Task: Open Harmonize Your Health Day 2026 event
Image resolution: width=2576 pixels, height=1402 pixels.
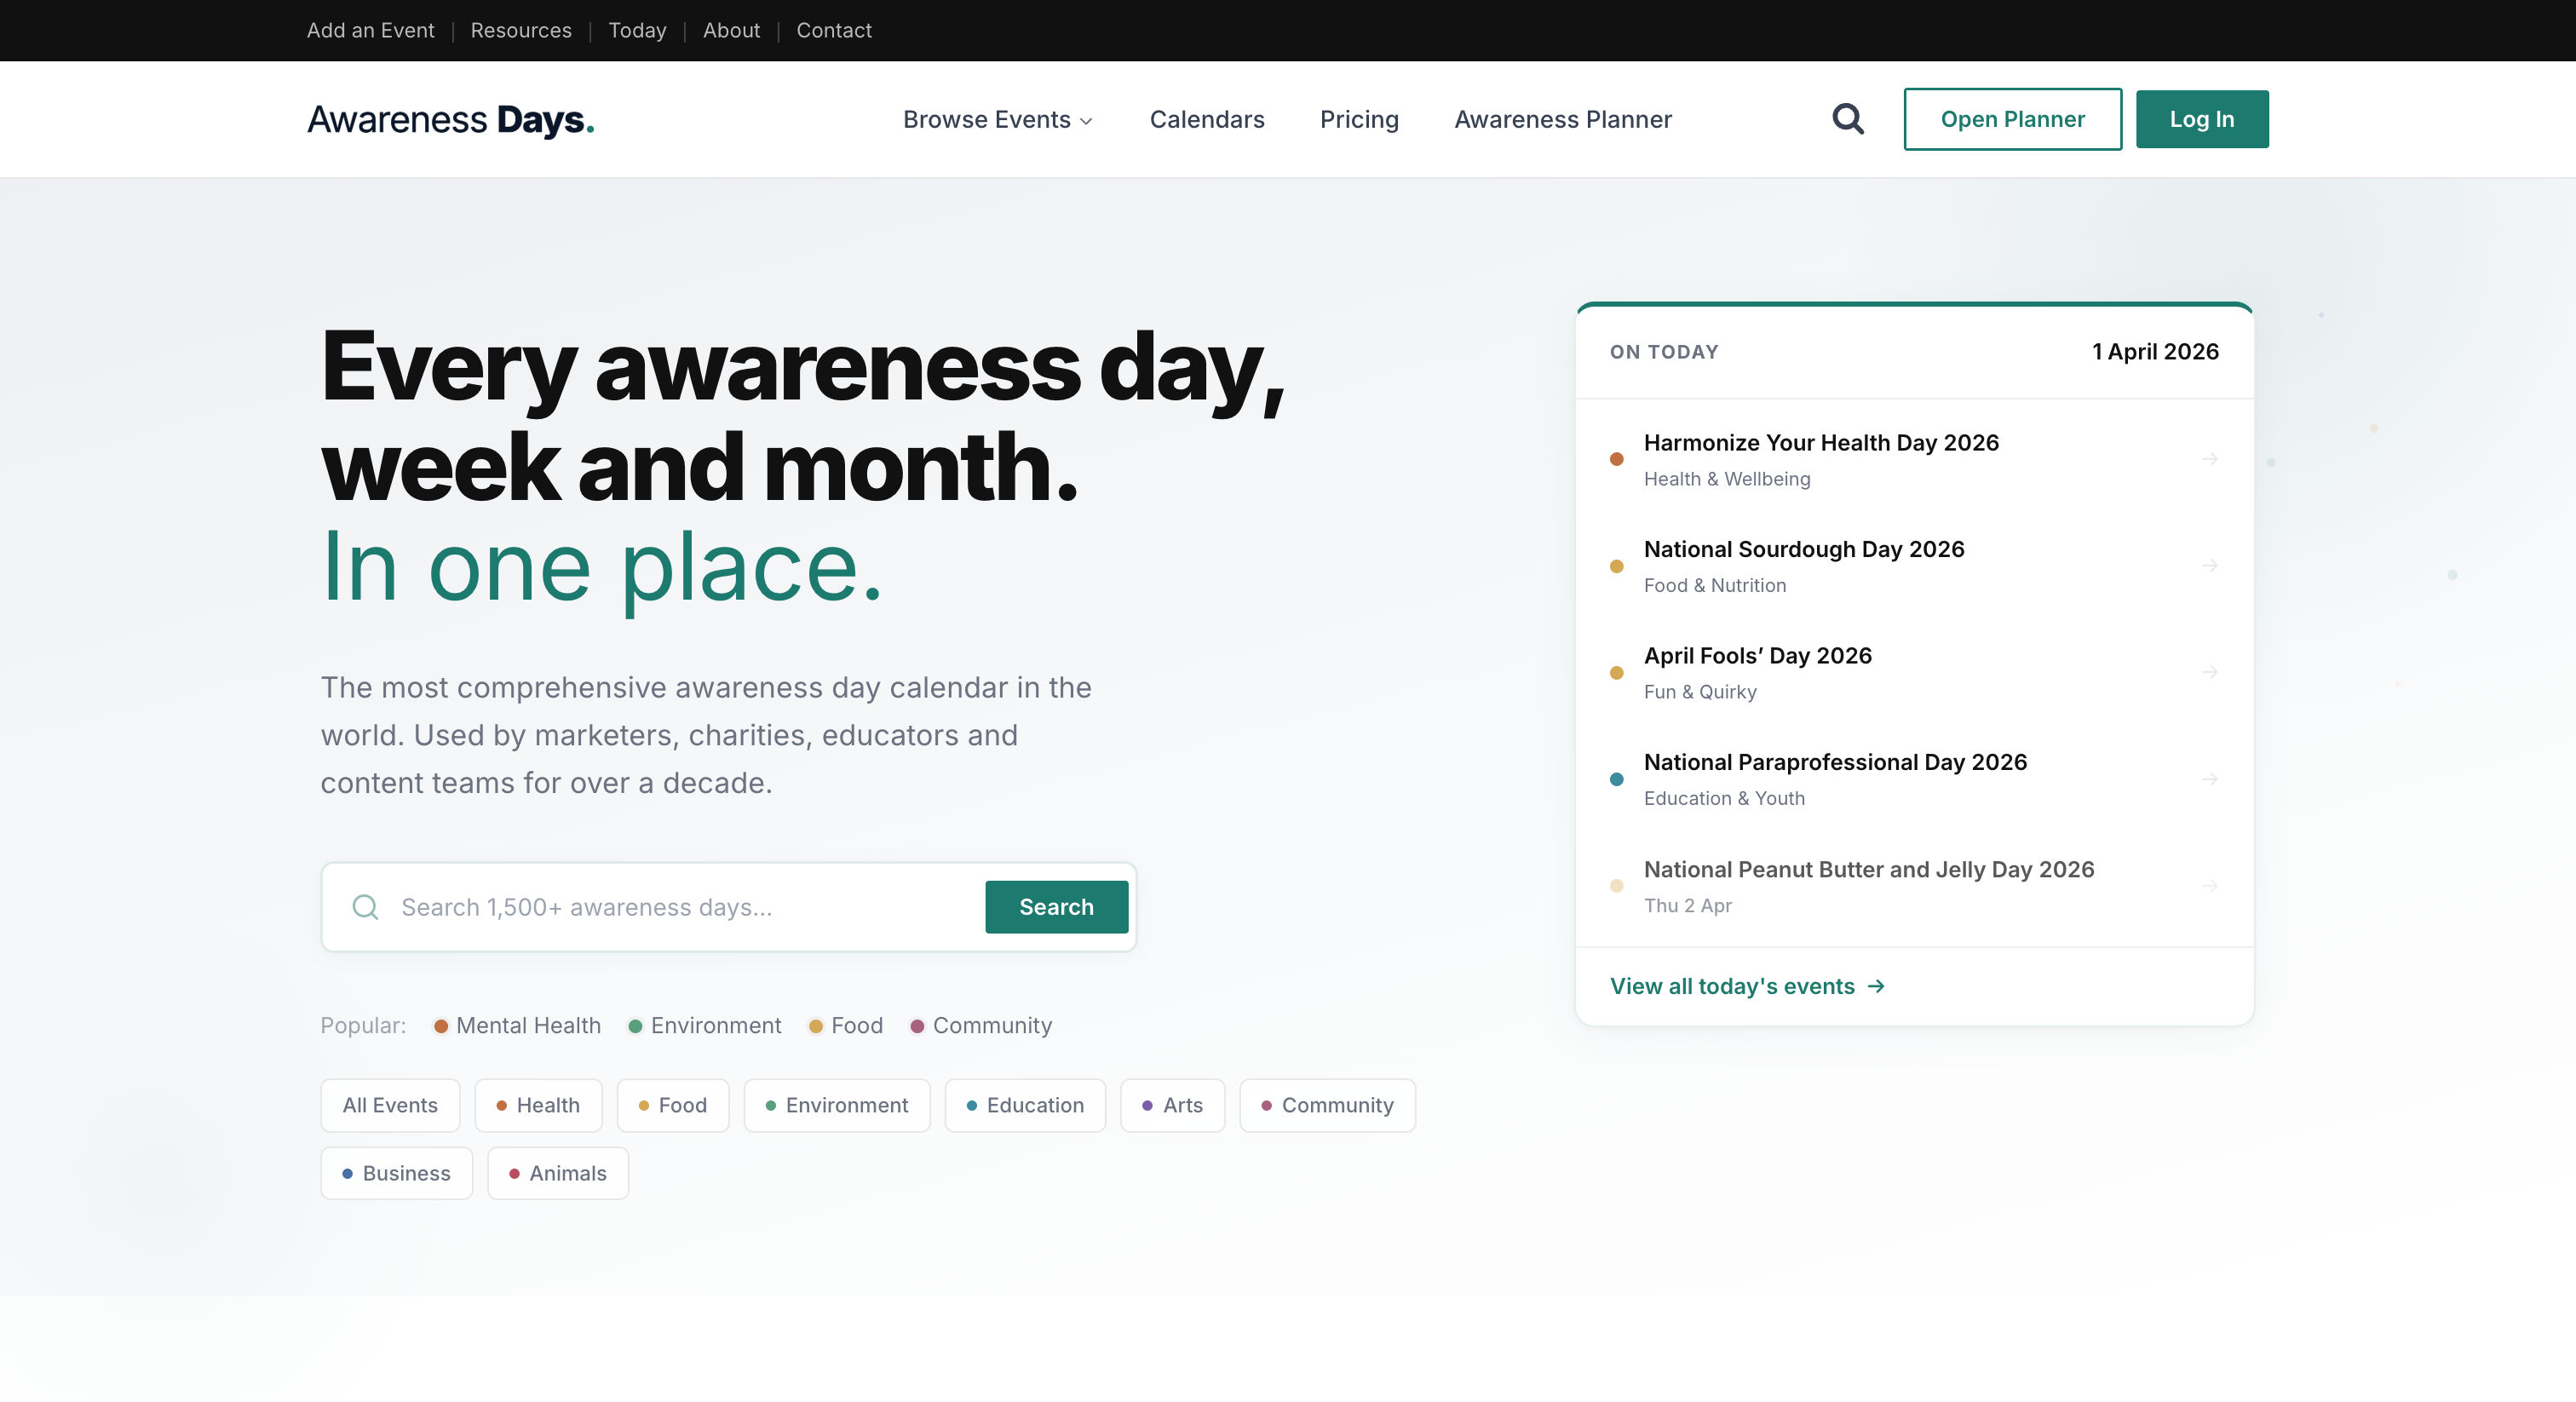Action: pos(1820,443)
